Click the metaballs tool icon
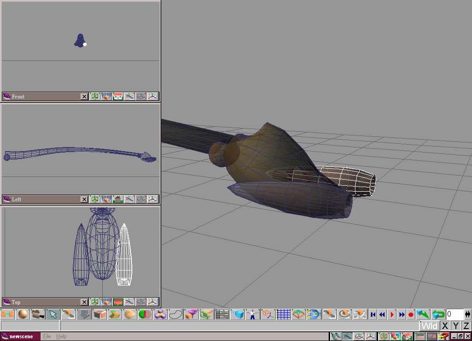The image size is (472, 341). coord(160,315)
